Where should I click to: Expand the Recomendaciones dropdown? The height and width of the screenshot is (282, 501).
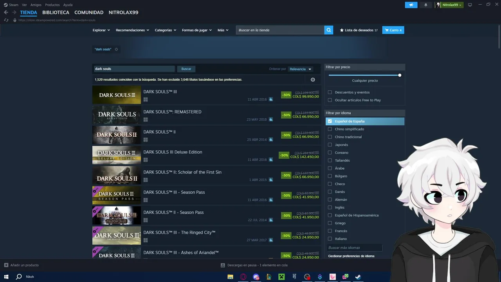[132, 30]
